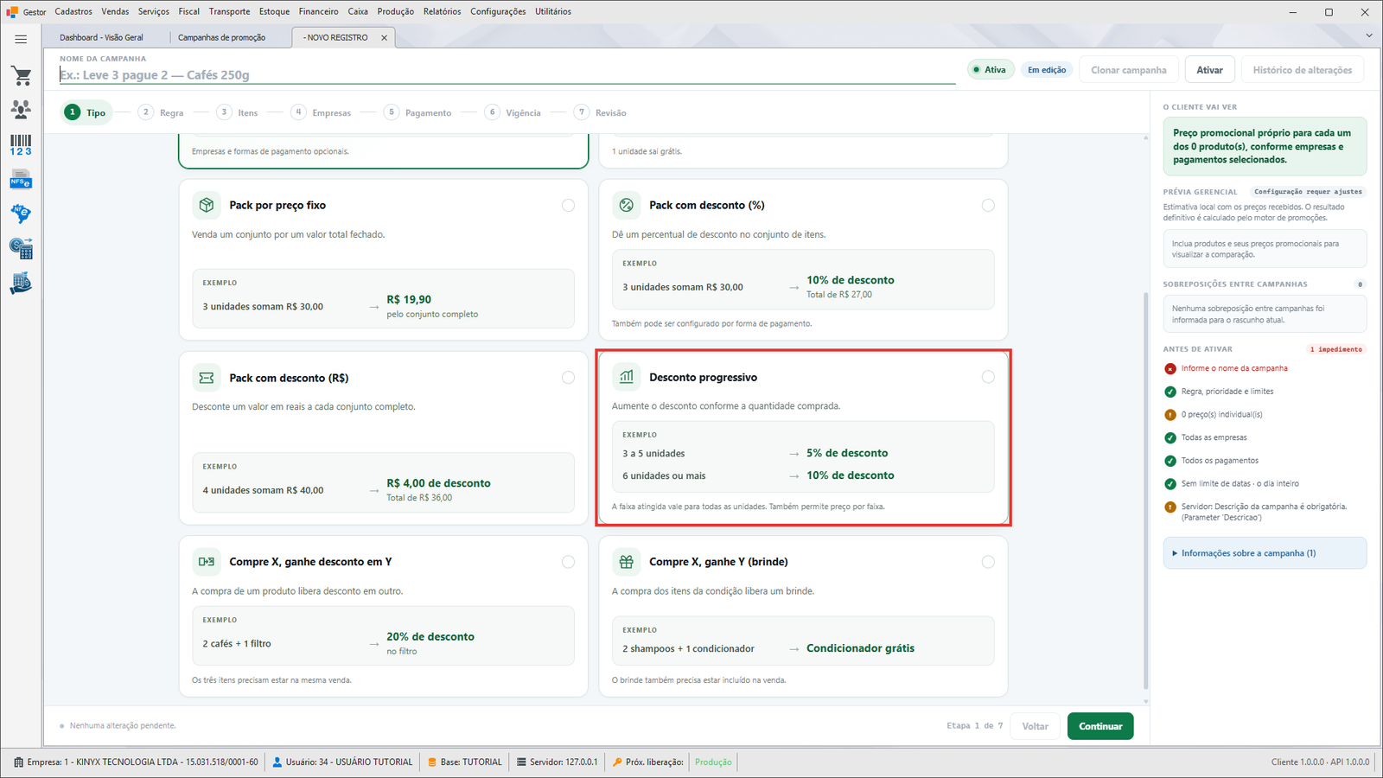Open the customers people icon in sidebar
Viewport: 1383px width, 778px height.
pos(21,109)
